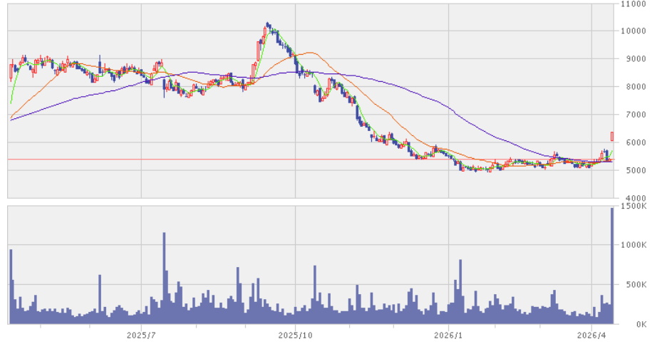Screen dimensions: 652x344
Task: Click the highest price peak above 10000
Action: click(268, 24)
